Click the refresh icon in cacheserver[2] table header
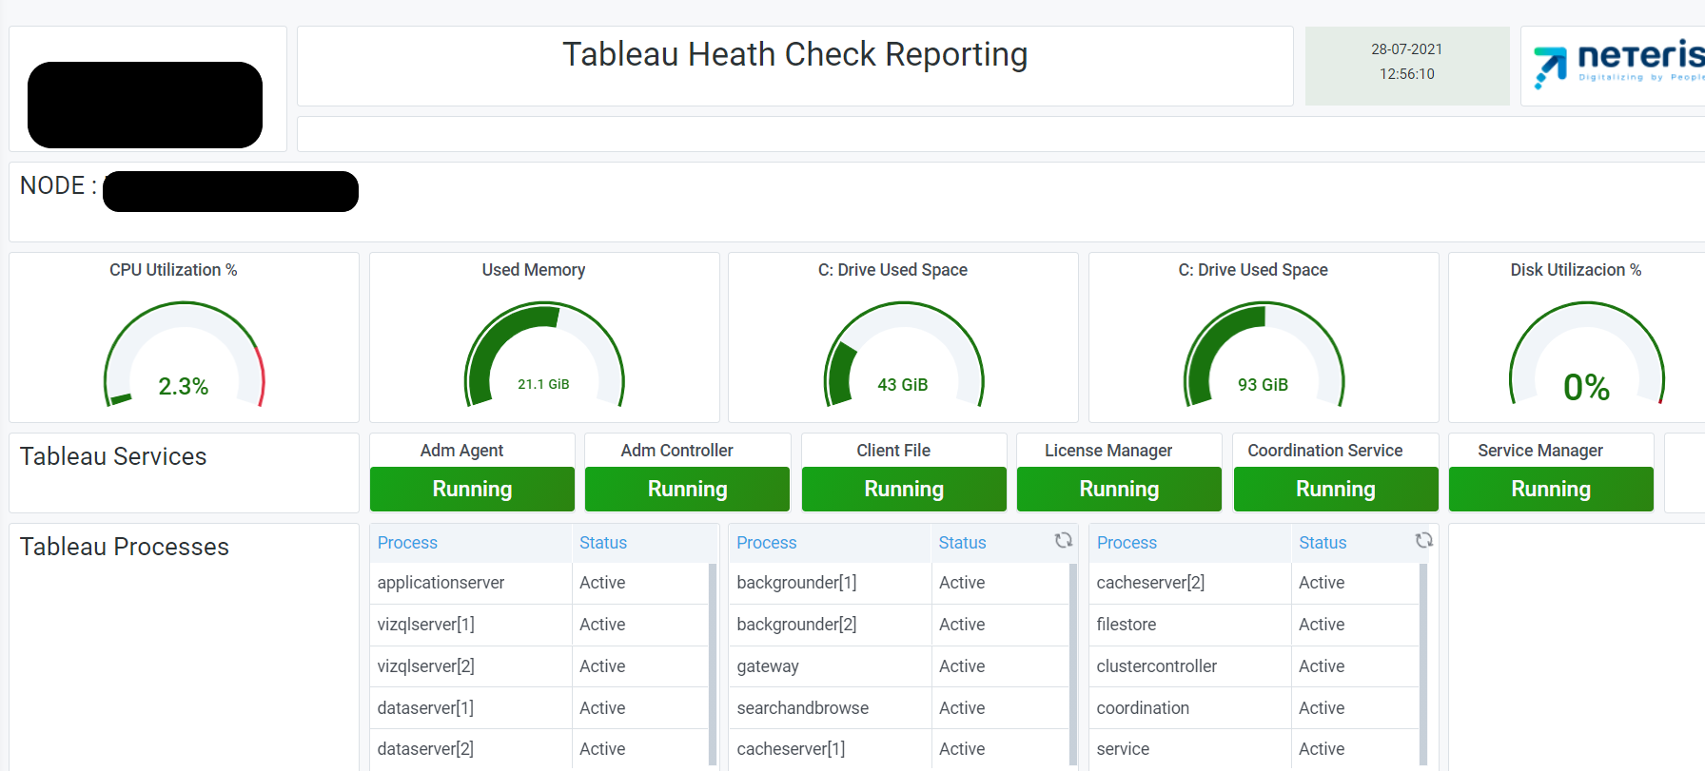 pos(1423,540)
